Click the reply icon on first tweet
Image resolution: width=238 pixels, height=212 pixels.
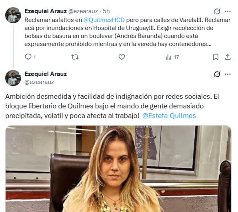(x=28, y=57)
